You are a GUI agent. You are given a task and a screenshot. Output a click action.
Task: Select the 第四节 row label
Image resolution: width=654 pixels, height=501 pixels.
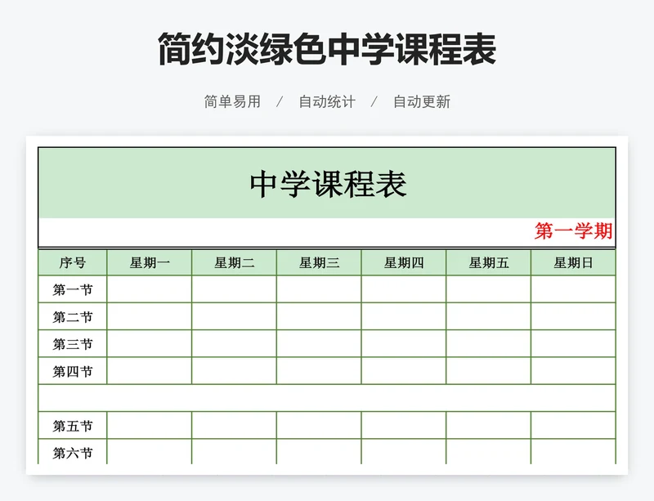(x=73, y=371)
